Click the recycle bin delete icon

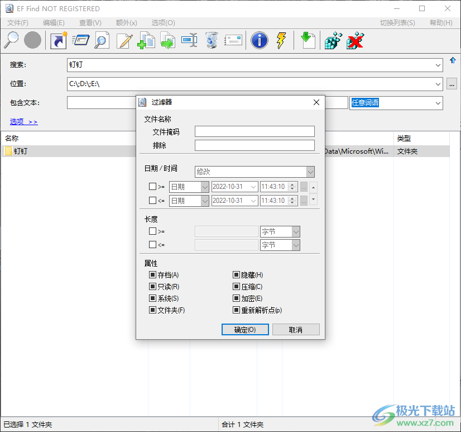(212, 40)
